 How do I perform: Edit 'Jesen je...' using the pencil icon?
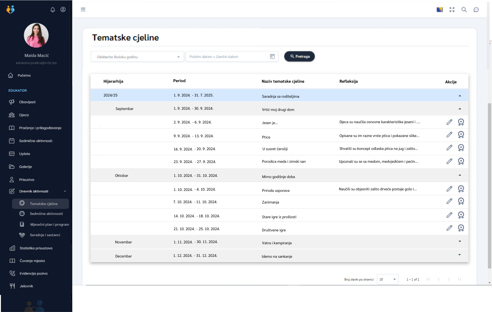point(449,122)
